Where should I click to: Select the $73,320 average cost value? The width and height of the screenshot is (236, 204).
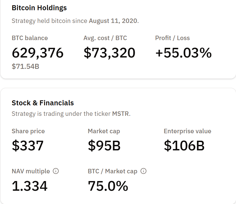[x=109, y=53]
